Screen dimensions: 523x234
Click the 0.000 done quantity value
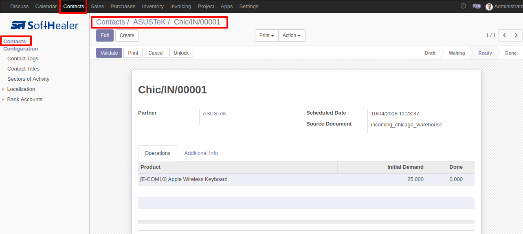(x=456, y=179)
